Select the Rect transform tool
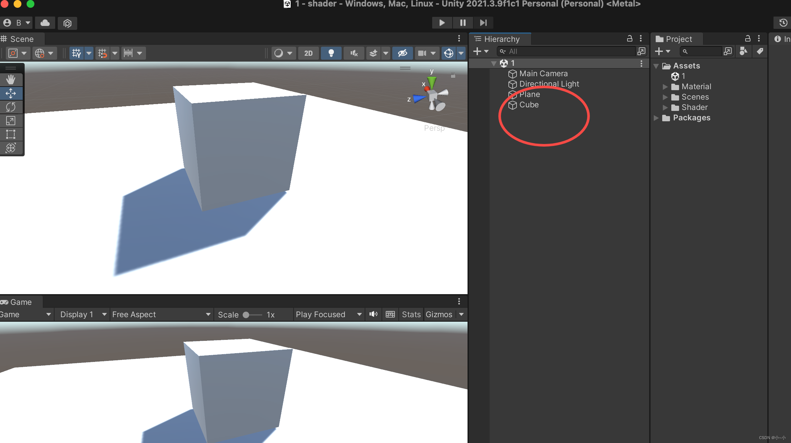This screenshot has height=443, width=791. [11, 134]
